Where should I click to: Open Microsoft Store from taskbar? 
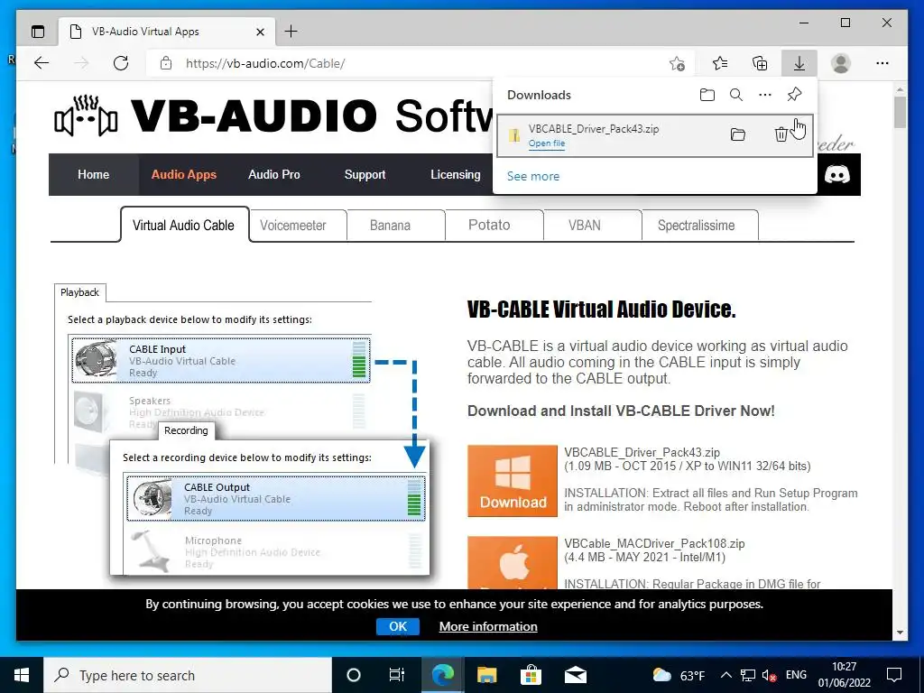[531, 675]
